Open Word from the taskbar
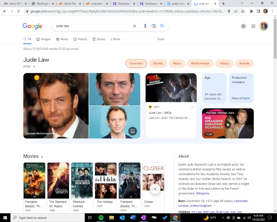The image size is (277, 222). pos(133,218)
